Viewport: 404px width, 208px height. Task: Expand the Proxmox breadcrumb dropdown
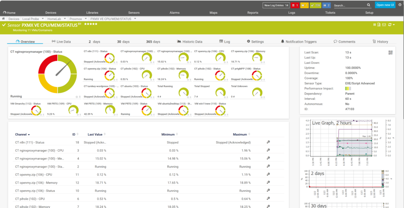point(85,19)
